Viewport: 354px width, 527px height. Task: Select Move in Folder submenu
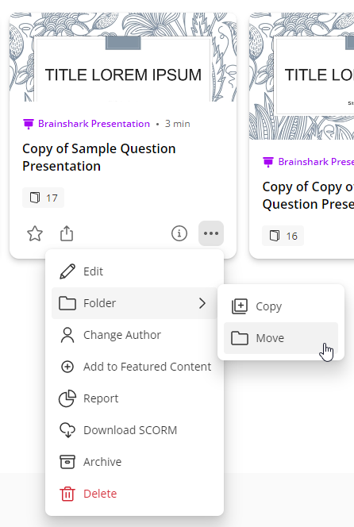(281, 338)
